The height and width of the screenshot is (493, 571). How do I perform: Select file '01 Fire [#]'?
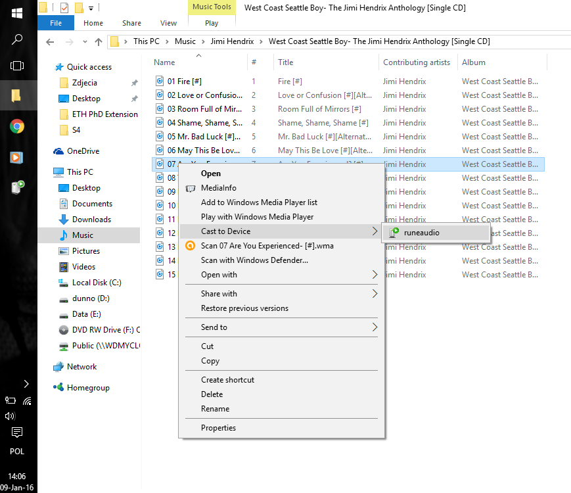click(184, 82)
